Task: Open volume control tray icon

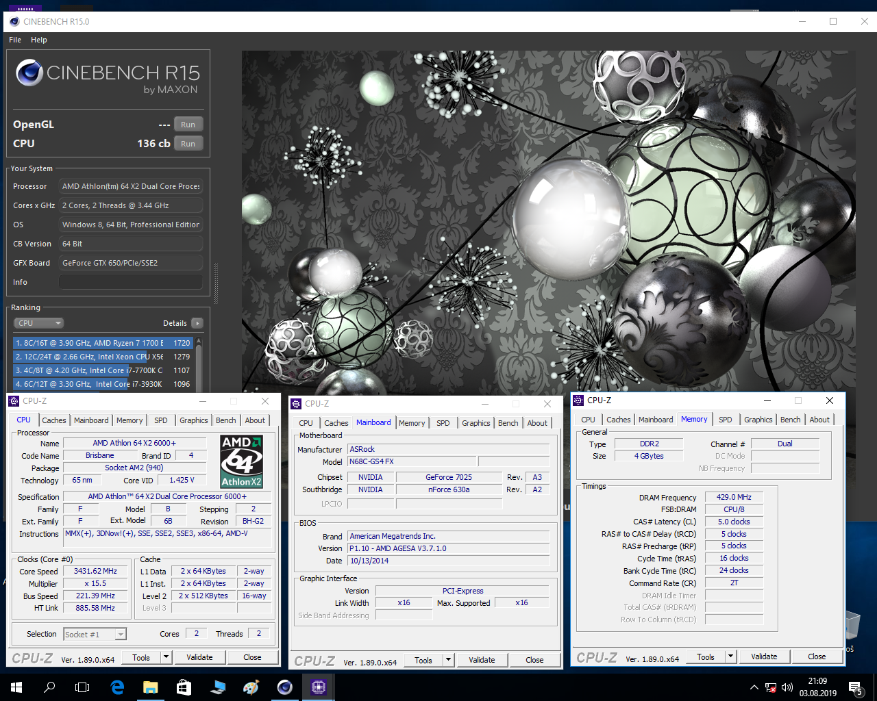Action: [787, 687]
